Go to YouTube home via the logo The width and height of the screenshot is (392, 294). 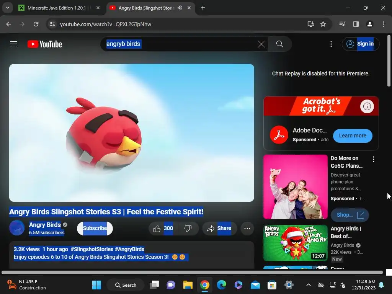(x=45, y=44)
